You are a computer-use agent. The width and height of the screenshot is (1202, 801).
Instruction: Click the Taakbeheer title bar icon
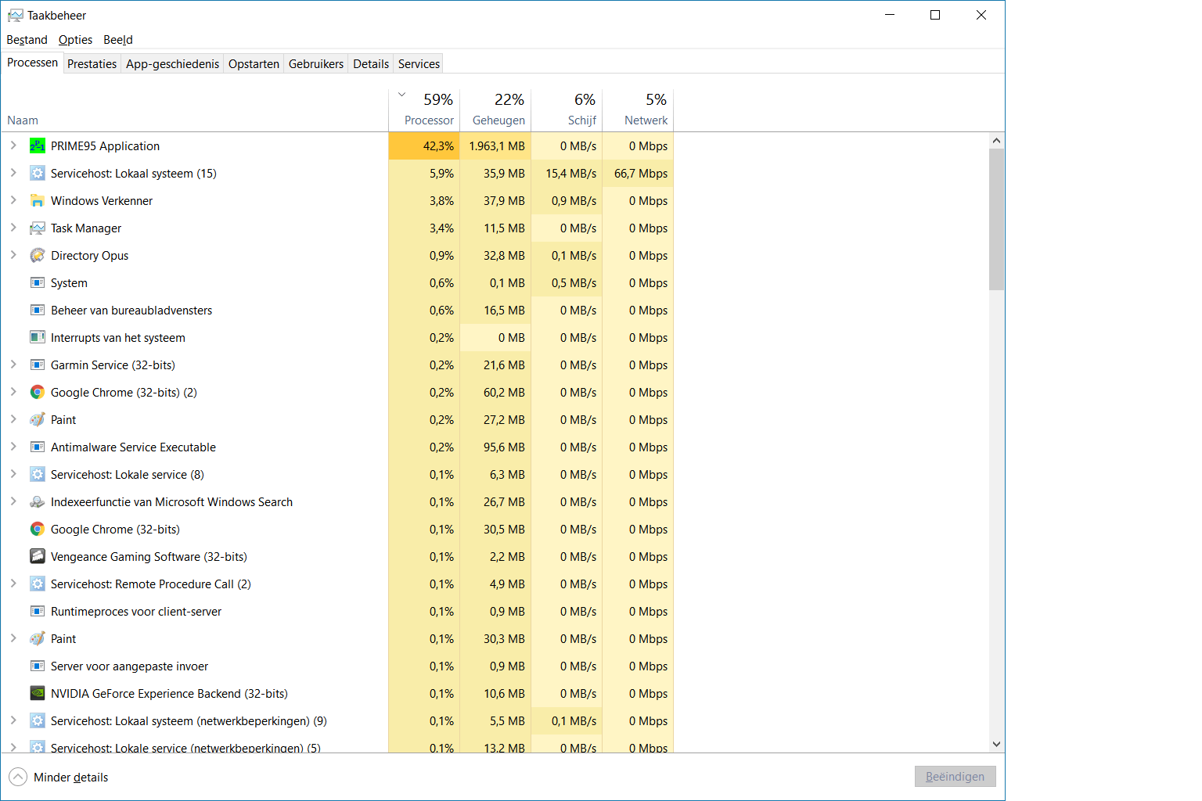[x=16, y=15]
